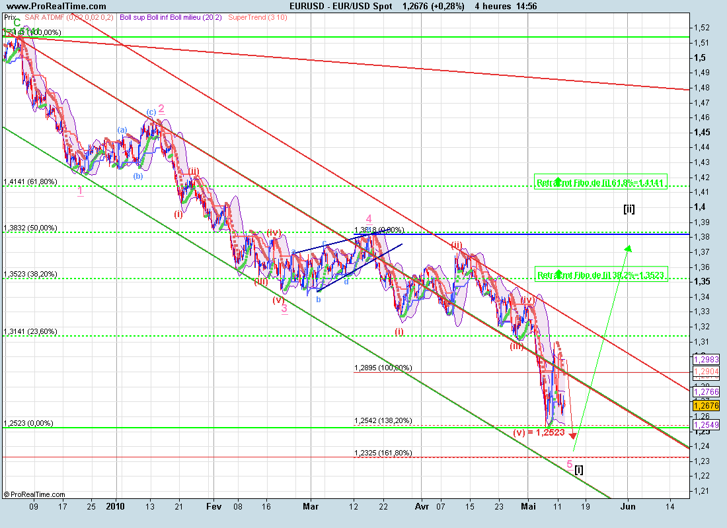Click the 1,4141 (61,80%) Fibonacci label
The height and width of the screenshot is (528, 727).
click(30, 181)
